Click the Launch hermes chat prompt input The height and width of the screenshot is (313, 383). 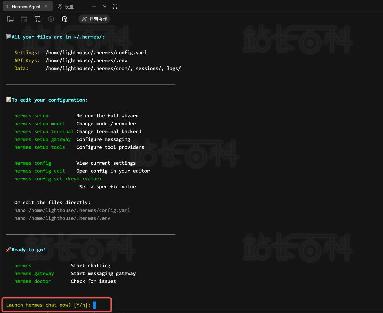click(x=95, y=305)
